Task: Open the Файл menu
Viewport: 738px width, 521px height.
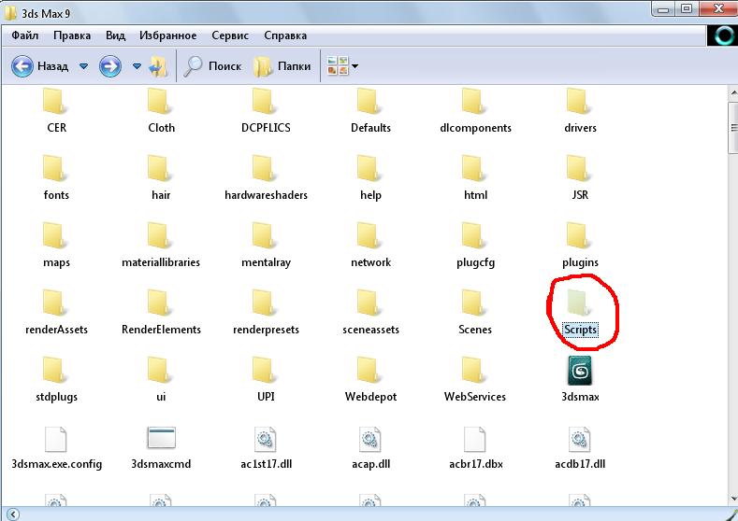Action: [25, 35]
